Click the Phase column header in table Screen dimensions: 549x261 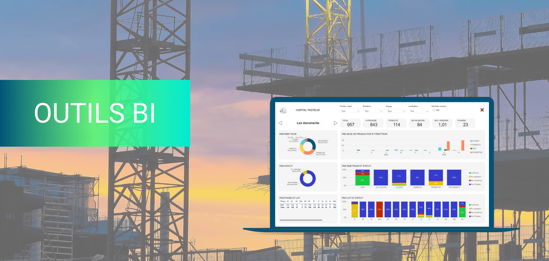tap(283, 202)
